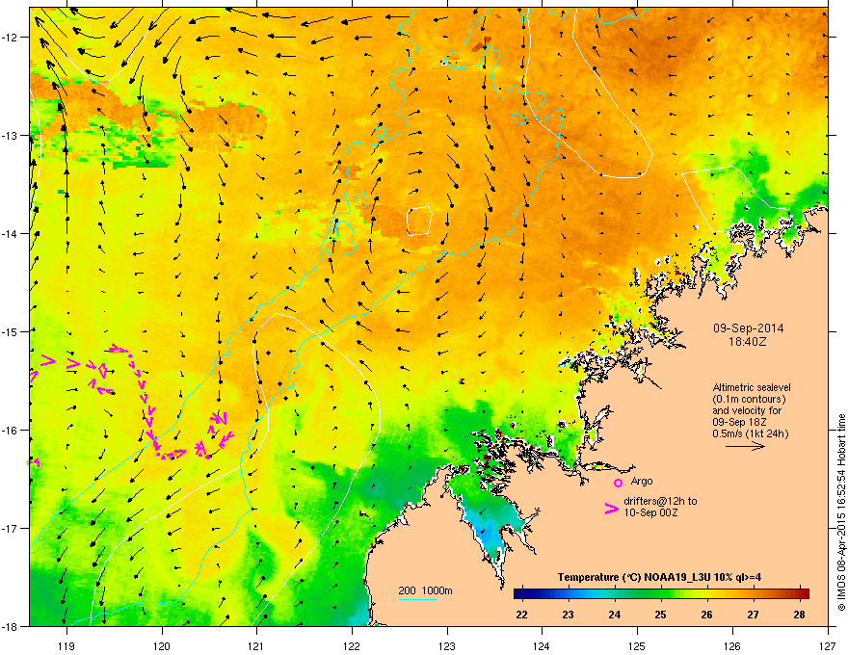Click the colorbar value 27
848x655 pixels.
point(753,615)
